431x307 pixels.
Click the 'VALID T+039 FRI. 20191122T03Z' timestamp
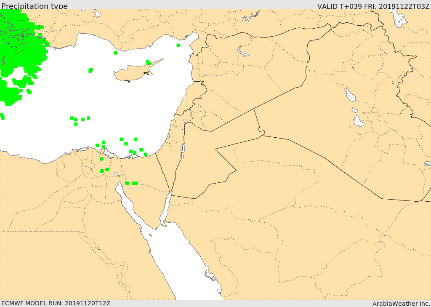click(373, 6)
